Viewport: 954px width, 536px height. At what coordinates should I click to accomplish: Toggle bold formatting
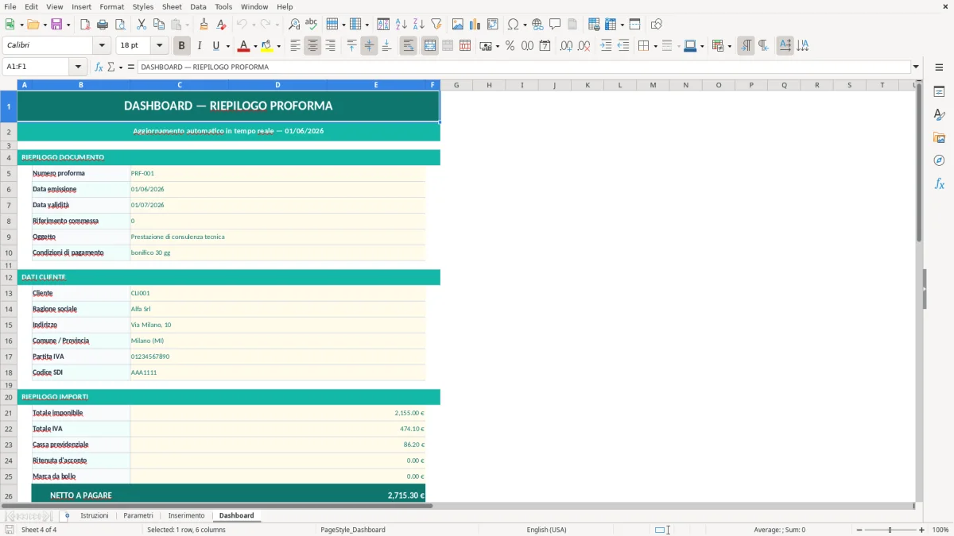pyautogui.click(x=182, y=46)
